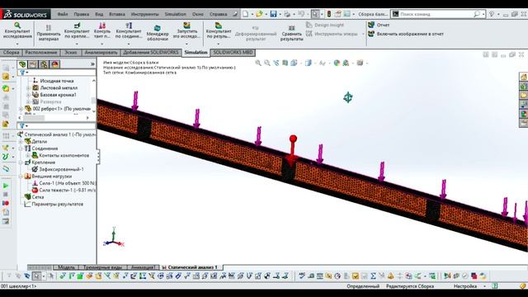Click Включить изображение в отчет
The width and height of the screenshot is (528, 297).
point(406,34)
